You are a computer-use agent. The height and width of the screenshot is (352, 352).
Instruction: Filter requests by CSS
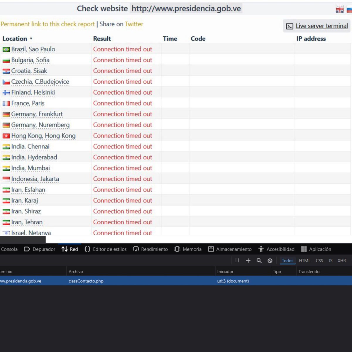[x=319, y=260]
